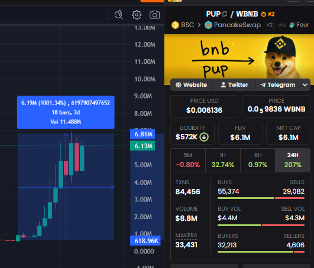Viewport: 314px width, 268px height.
Task: Click the V2 version badge
Action: tap(269, 25)
